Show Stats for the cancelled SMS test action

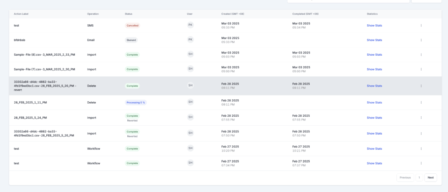coord(374,25)
